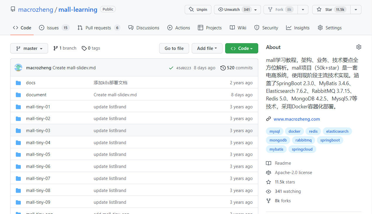Click the Go to file button
Image resolution: width=372 pixels, height=214 pixels.
(174, 48)
